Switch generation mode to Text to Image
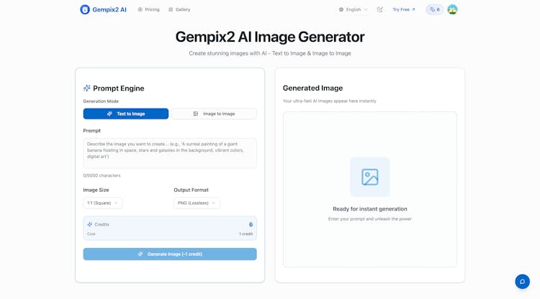The image size is (540, 299). tap(126, 114)
